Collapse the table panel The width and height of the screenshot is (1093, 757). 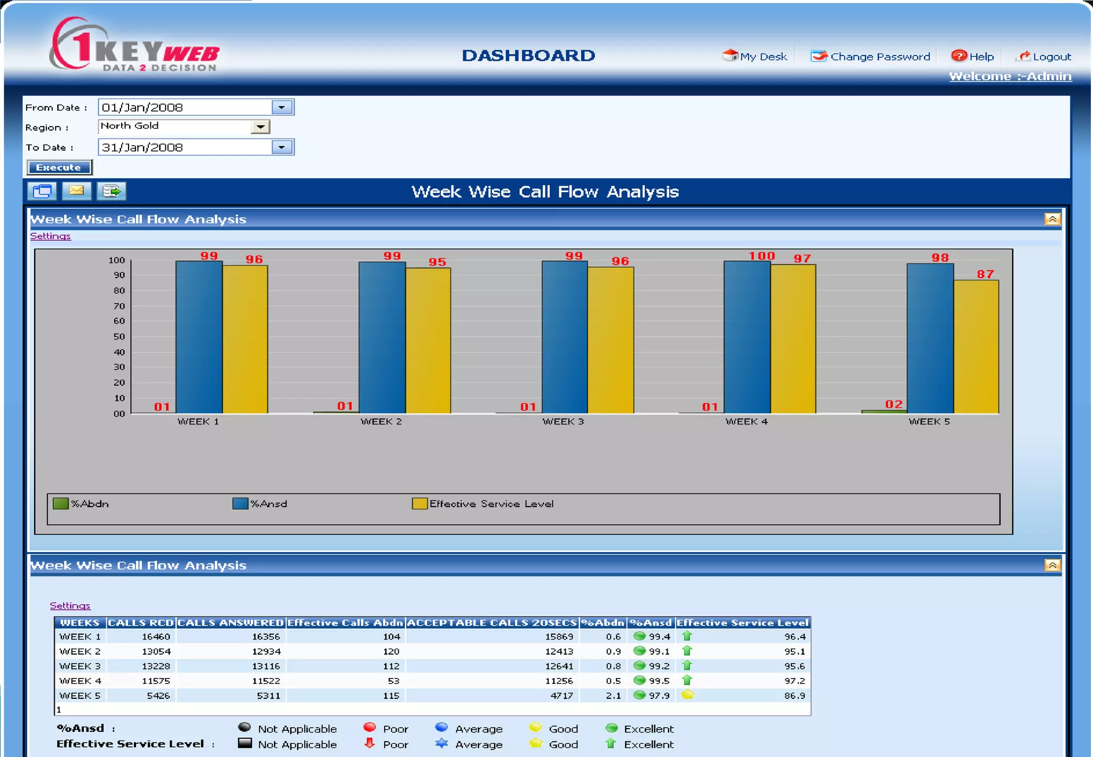click(x=1052, y=565)
